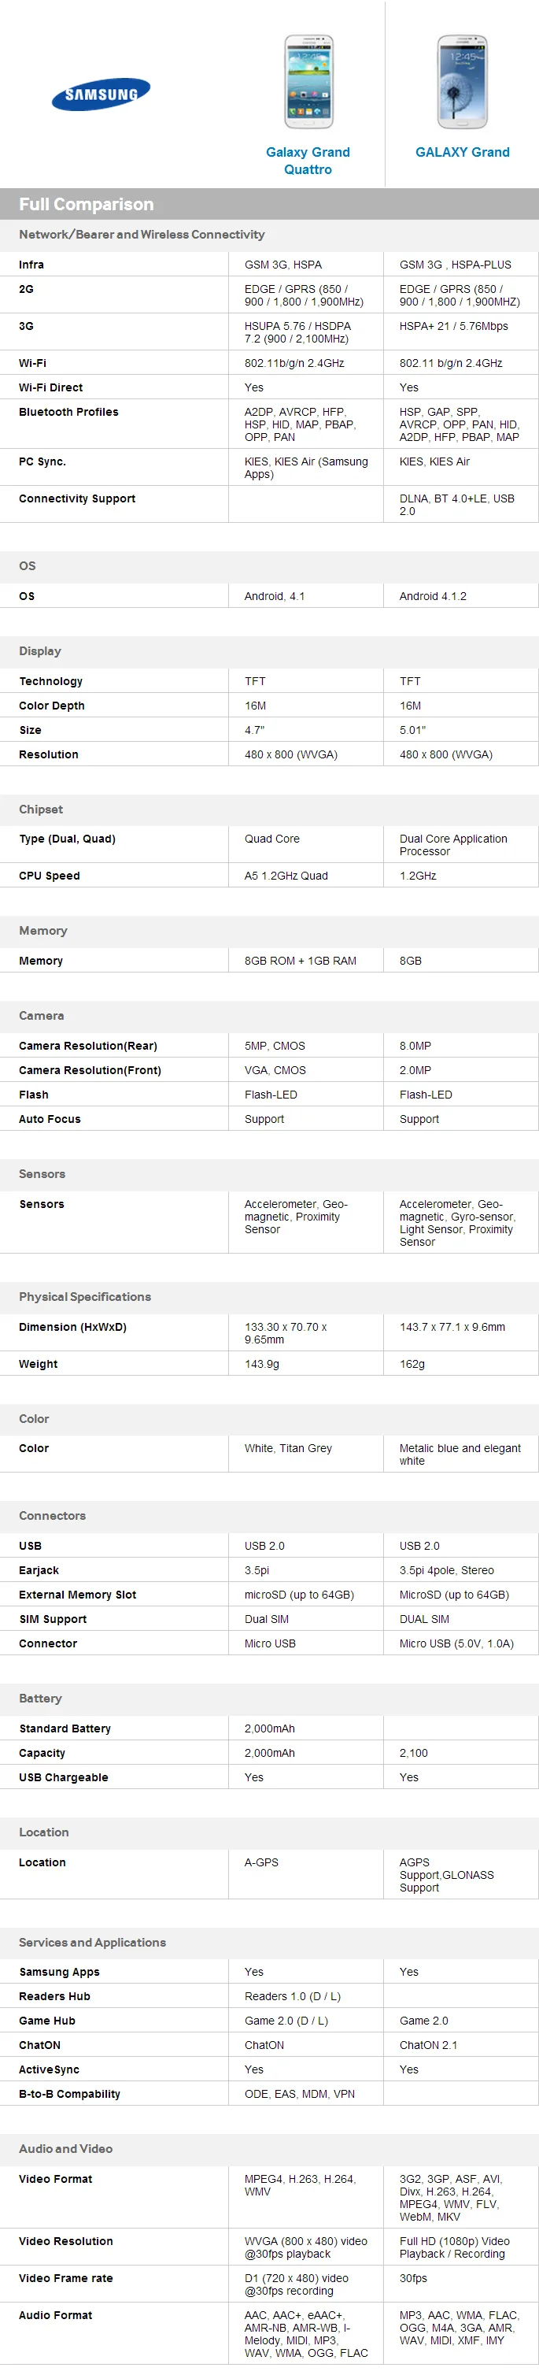Open the GALAXY Grand phone image
The image size is (539, 2375).
click(x=463, y=82)
